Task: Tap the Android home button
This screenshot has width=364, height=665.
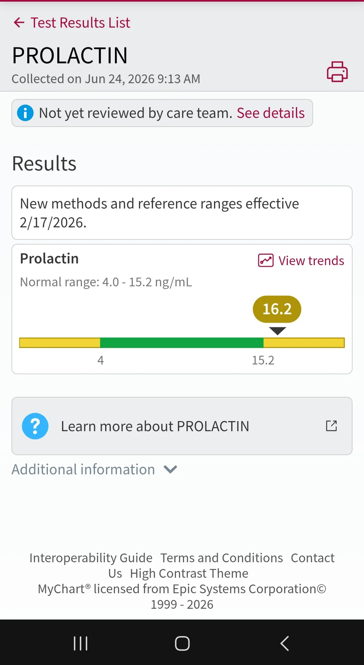Action: point(182,643)
